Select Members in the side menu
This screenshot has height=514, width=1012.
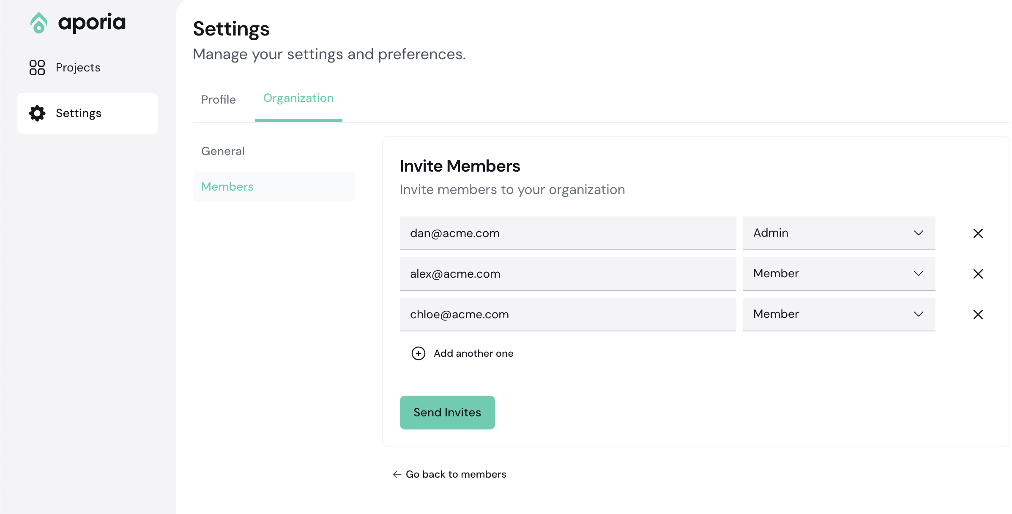(227, 187)
